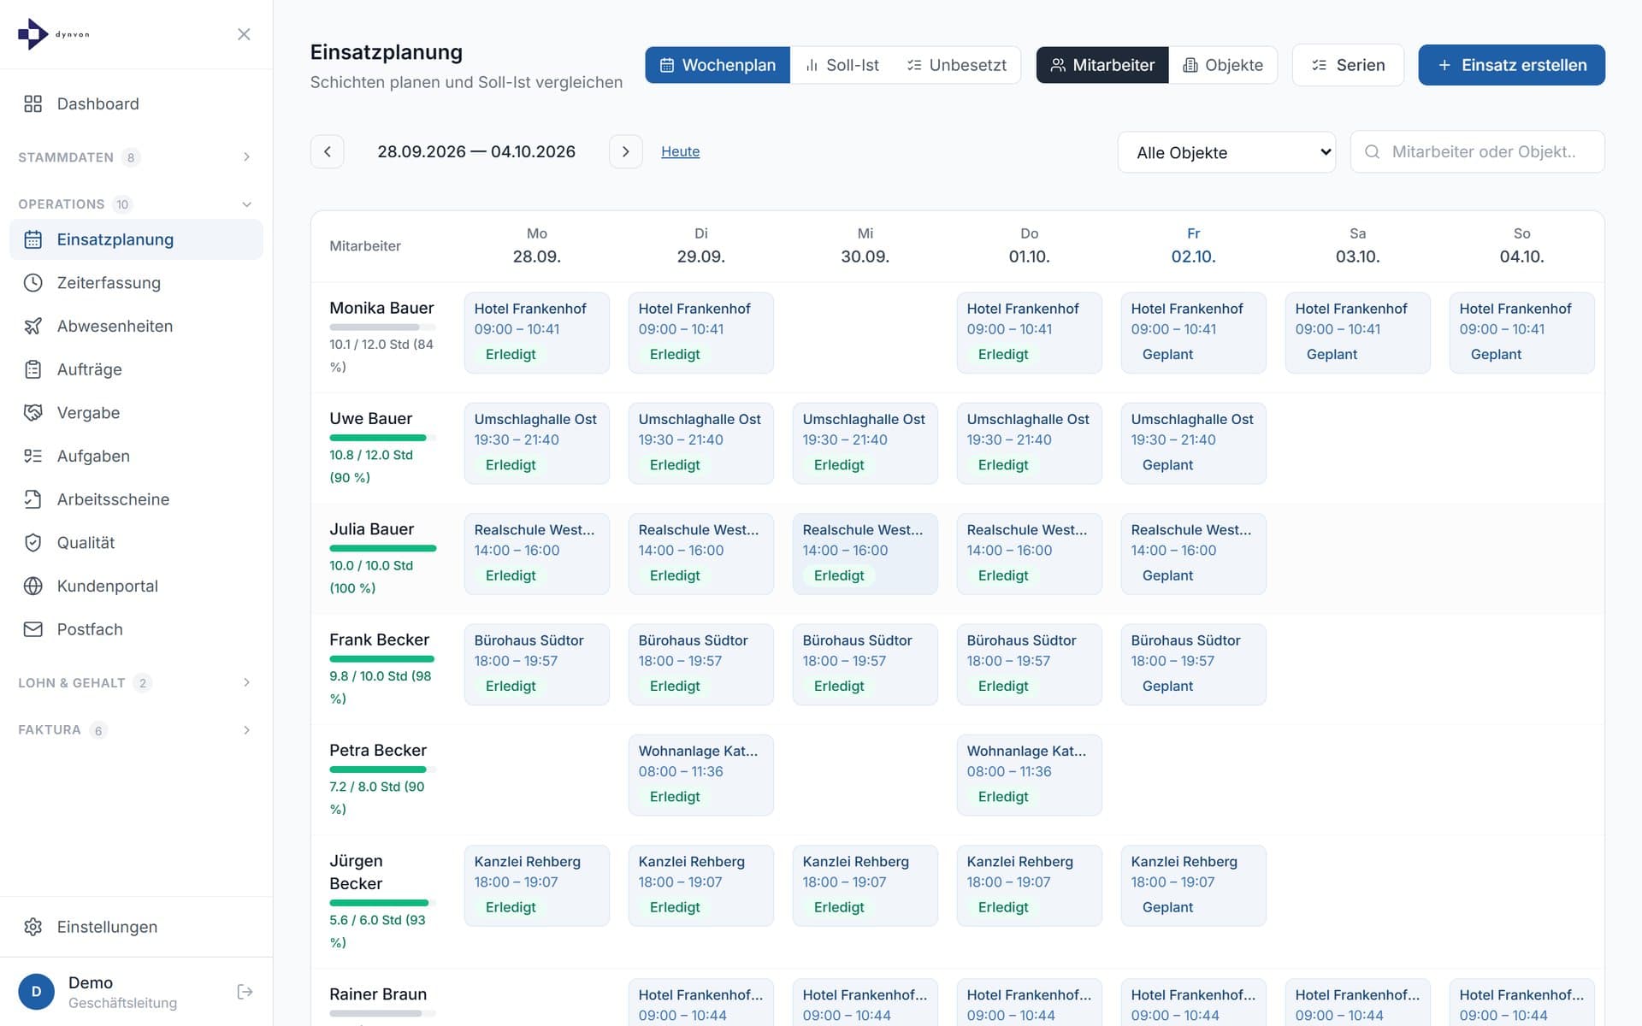Click the dynvon logo icon

pos(32,34)
